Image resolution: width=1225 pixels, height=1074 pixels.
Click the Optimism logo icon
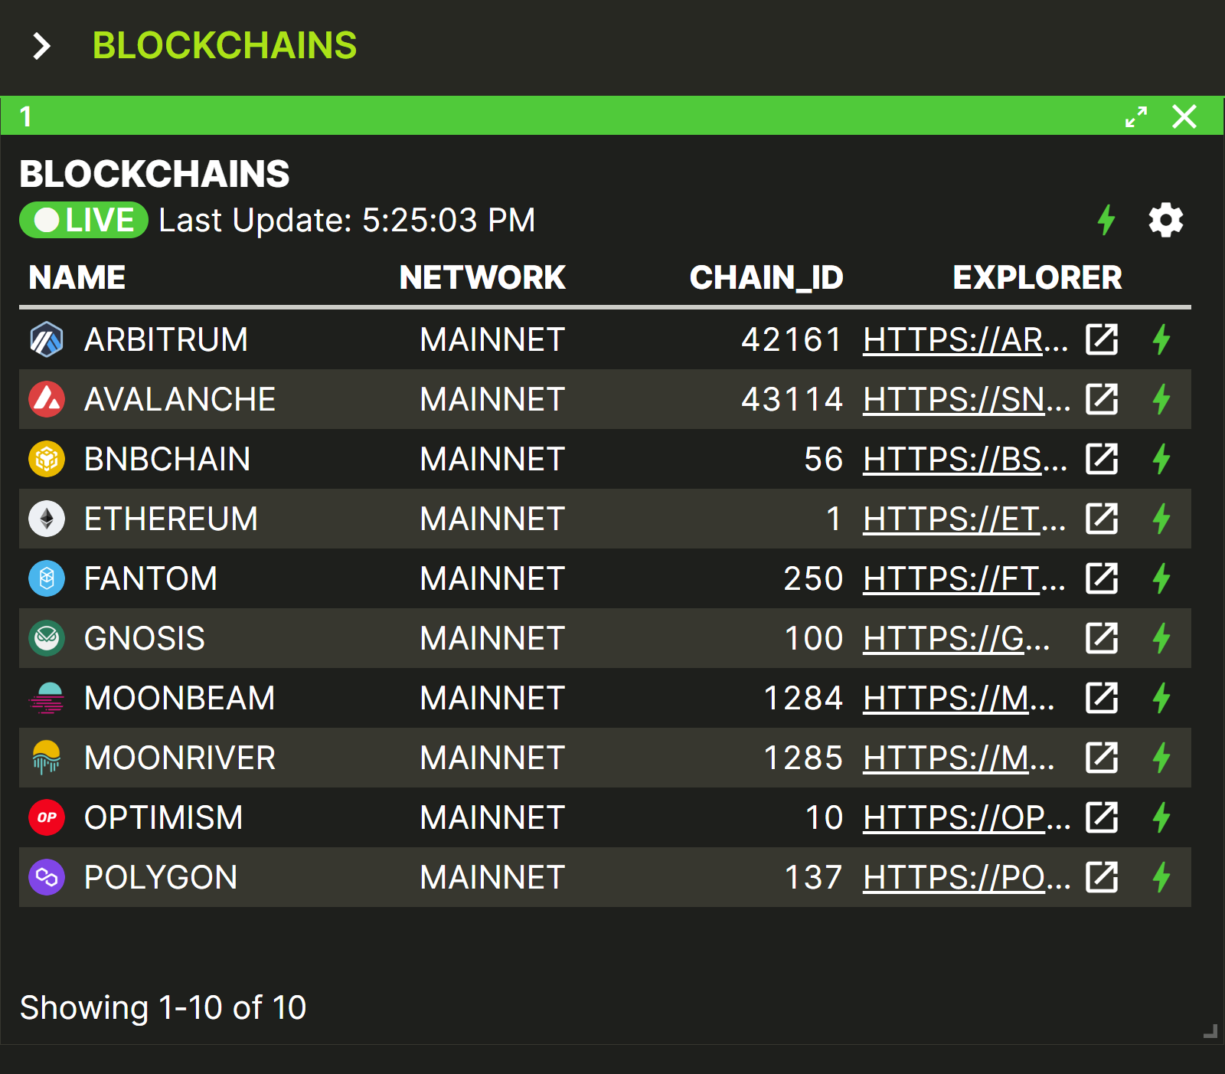47,817
